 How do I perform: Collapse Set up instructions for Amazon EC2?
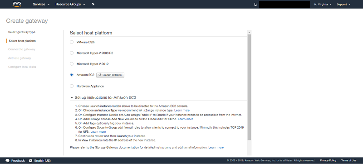point(72,98)
